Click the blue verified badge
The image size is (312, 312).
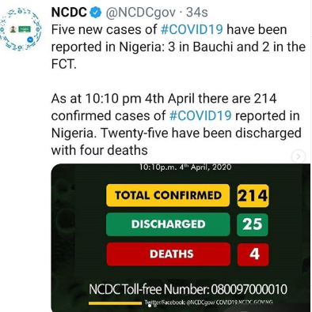(x=96, y=13)
